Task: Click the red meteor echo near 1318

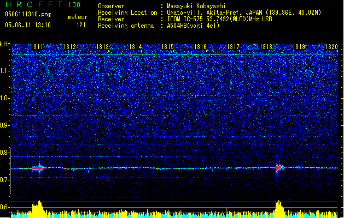Action: (x=279, y=168)
